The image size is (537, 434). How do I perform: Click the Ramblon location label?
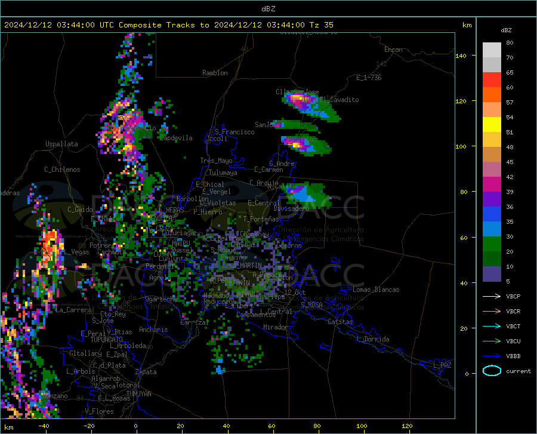tap(215, 73)
